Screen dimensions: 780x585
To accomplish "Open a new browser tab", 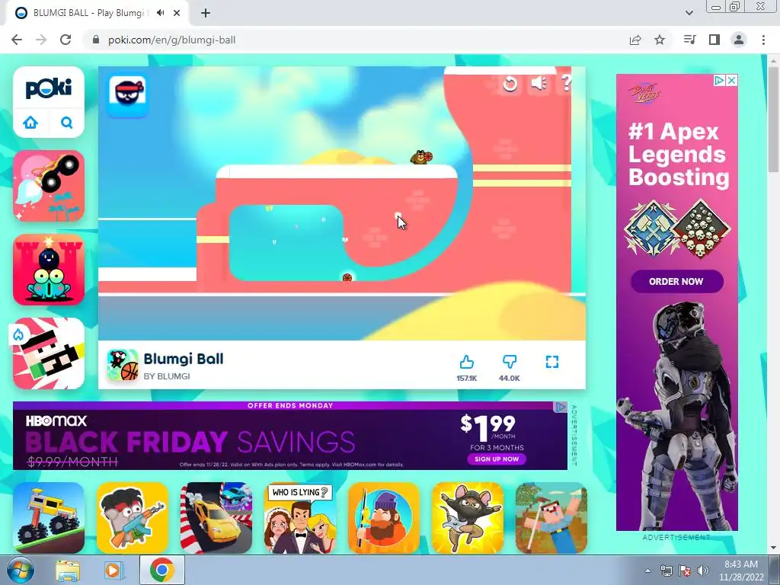I will (206, 14).
